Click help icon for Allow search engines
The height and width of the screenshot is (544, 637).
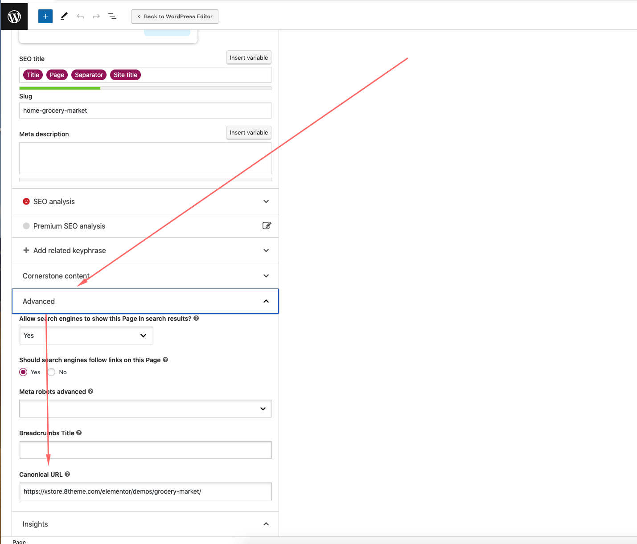(x=196, y=318)
